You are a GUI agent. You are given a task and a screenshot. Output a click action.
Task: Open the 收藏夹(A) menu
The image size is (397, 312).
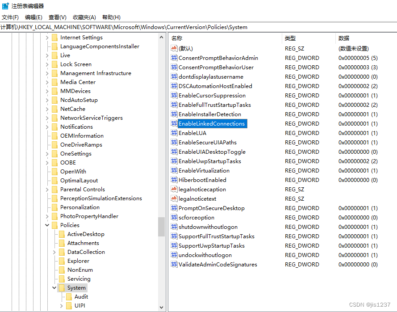coord(84,17)
